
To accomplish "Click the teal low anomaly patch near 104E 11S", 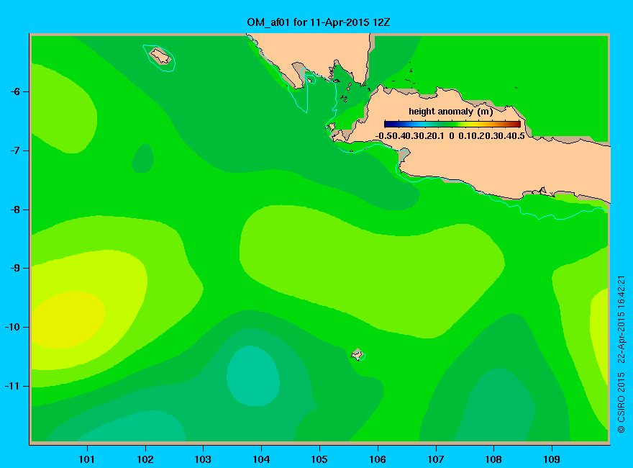I will click(x=252, y=376).
